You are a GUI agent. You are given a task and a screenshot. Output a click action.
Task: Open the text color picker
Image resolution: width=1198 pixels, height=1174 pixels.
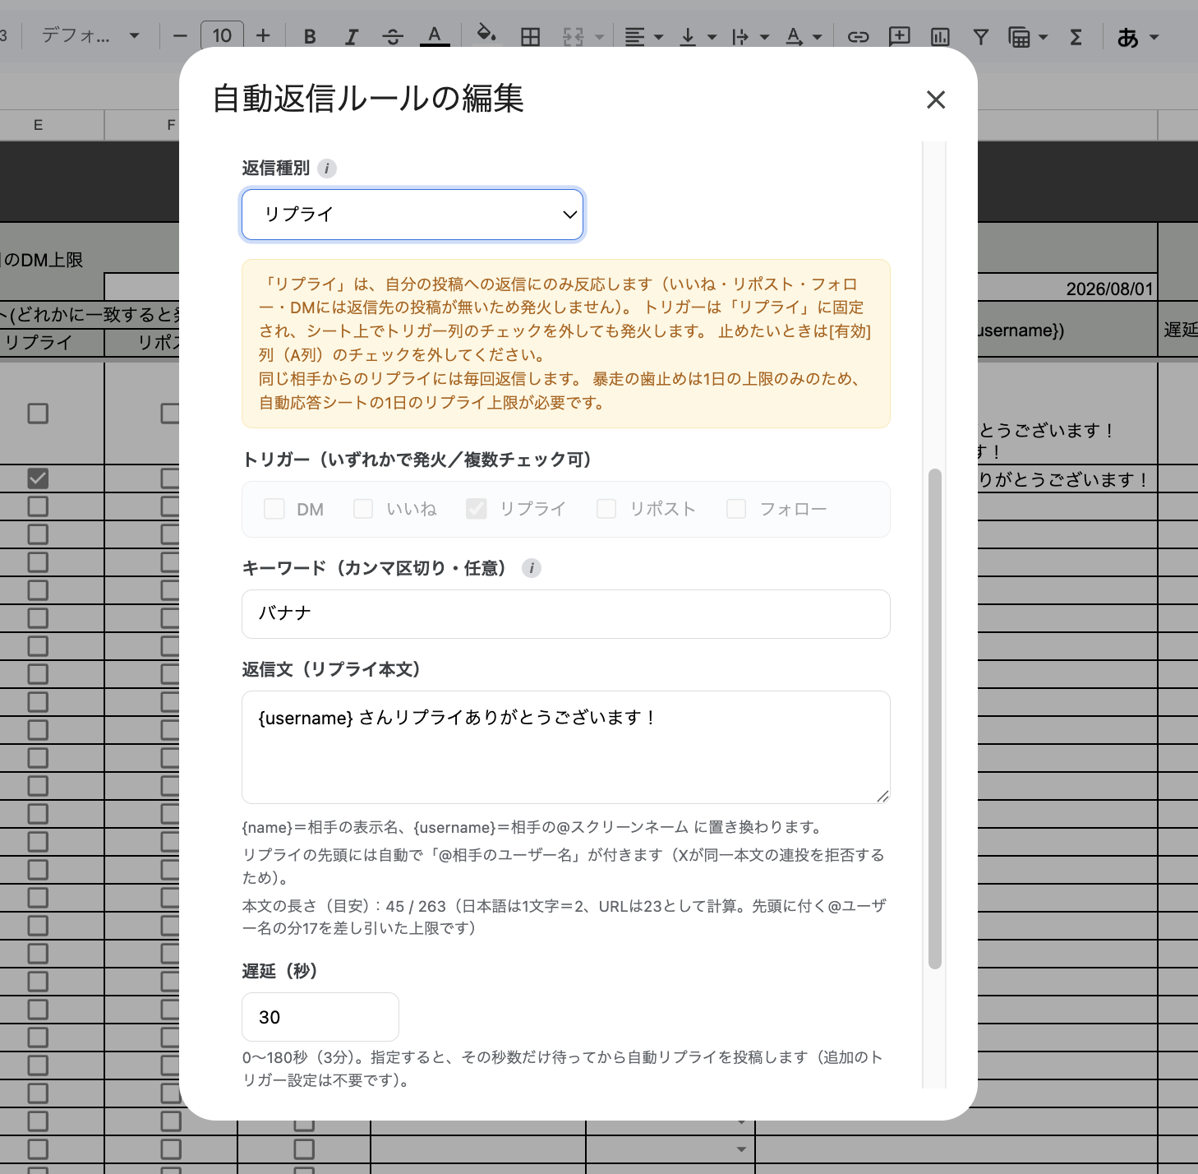pyautogui.click(x=435, y=36)
